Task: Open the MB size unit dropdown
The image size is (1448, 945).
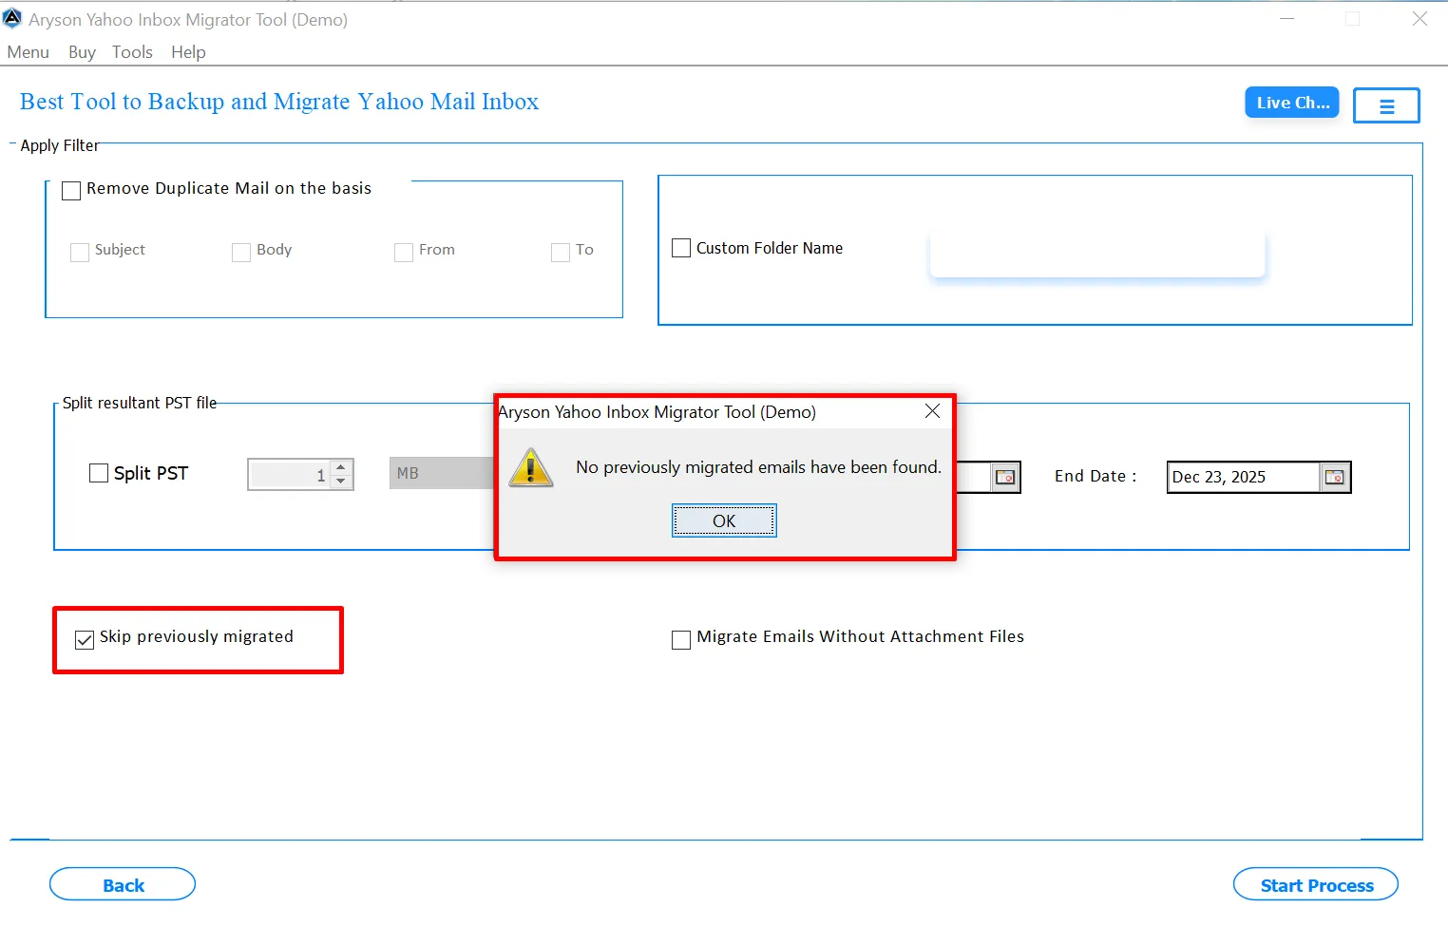Action: tap(442, 473)
